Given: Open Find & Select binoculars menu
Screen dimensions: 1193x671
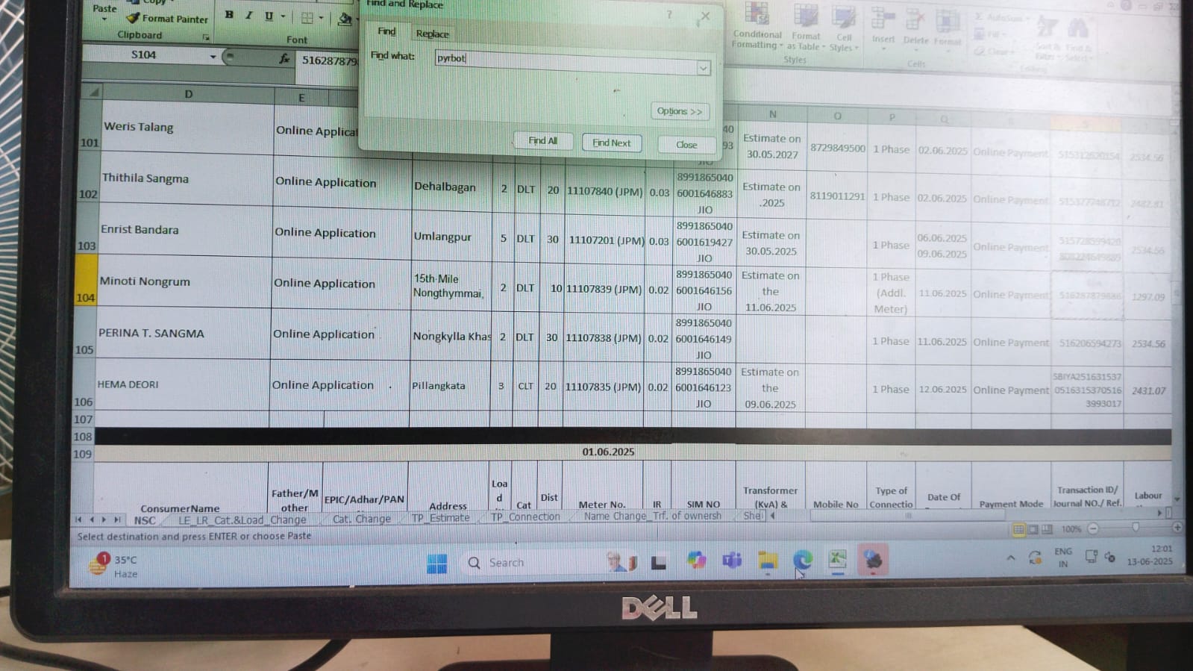Looking at the screenshot, I should pos(1077,39).
